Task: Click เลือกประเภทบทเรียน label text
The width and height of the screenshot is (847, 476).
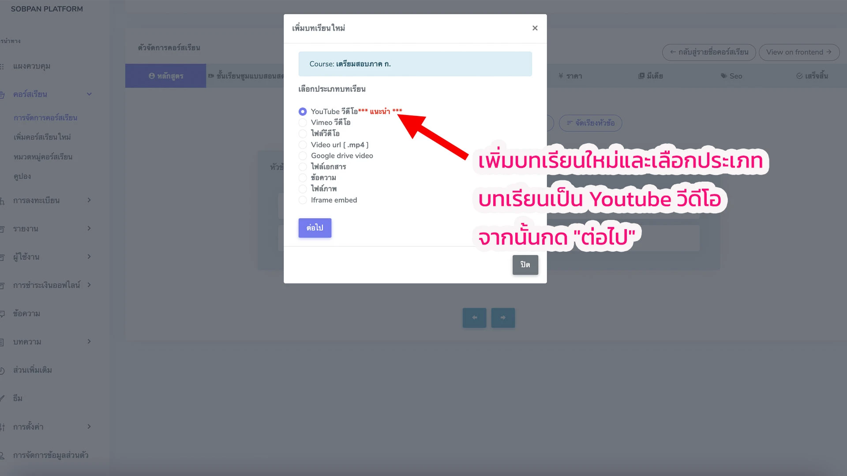Action: 332,89
